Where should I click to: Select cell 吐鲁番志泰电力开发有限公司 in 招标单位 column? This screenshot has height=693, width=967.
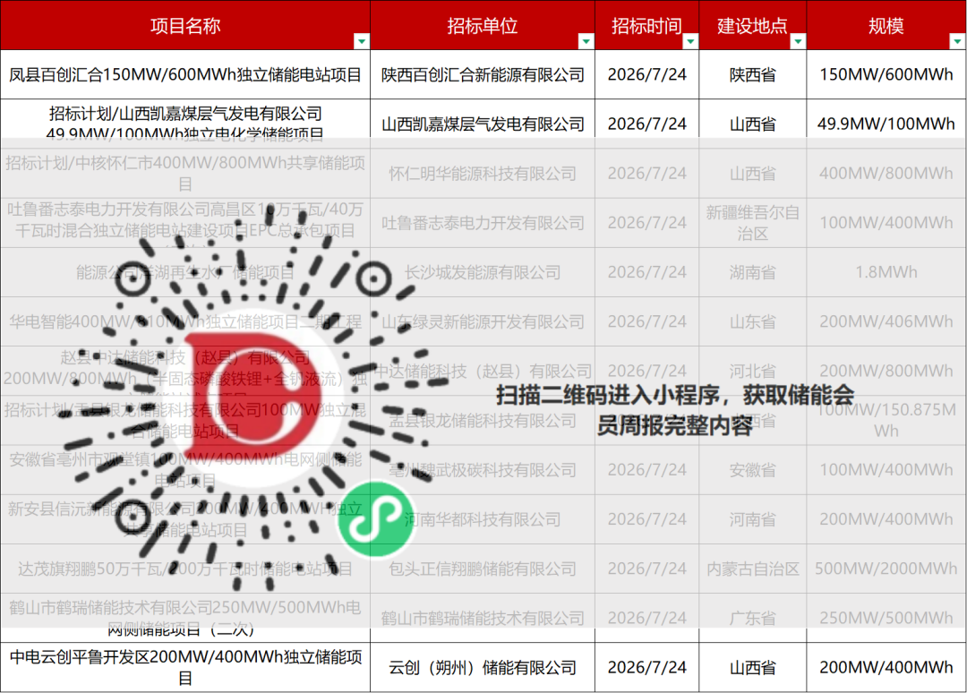tap(483, 223)
